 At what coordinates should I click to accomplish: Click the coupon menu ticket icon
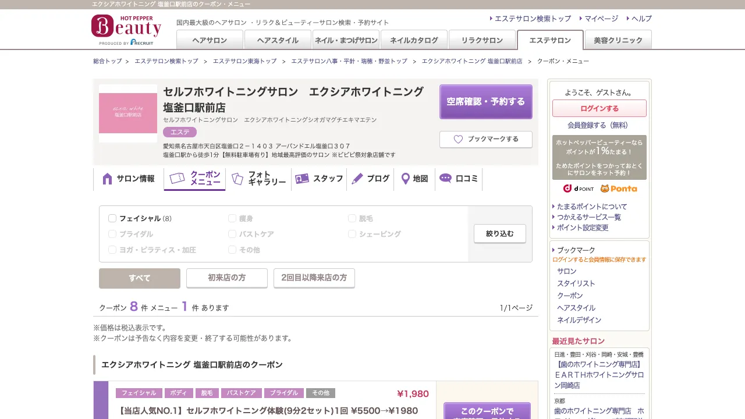pos(177,178)
